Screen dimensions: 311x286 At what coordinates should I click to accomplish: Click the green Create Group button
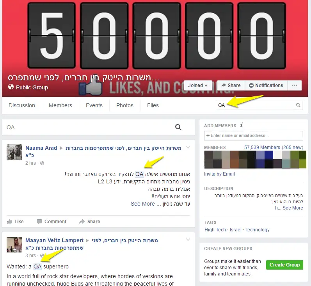click(284, 265)
